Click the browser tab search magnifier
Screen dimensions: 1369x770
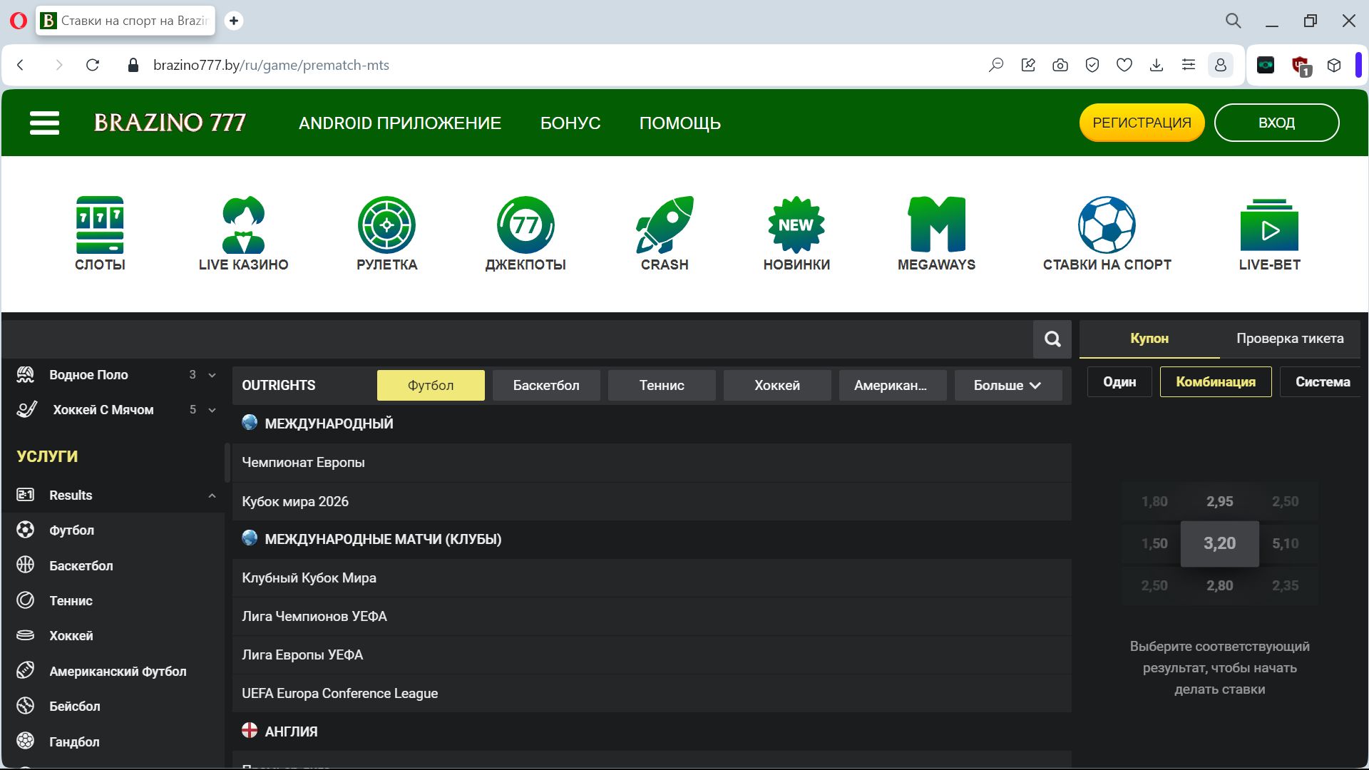coord(1234,21)
